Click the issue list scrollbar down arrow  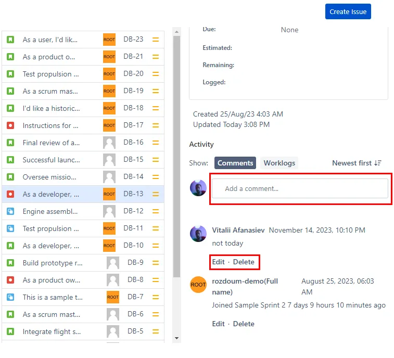pyautogui.click(x=176, y=338)
